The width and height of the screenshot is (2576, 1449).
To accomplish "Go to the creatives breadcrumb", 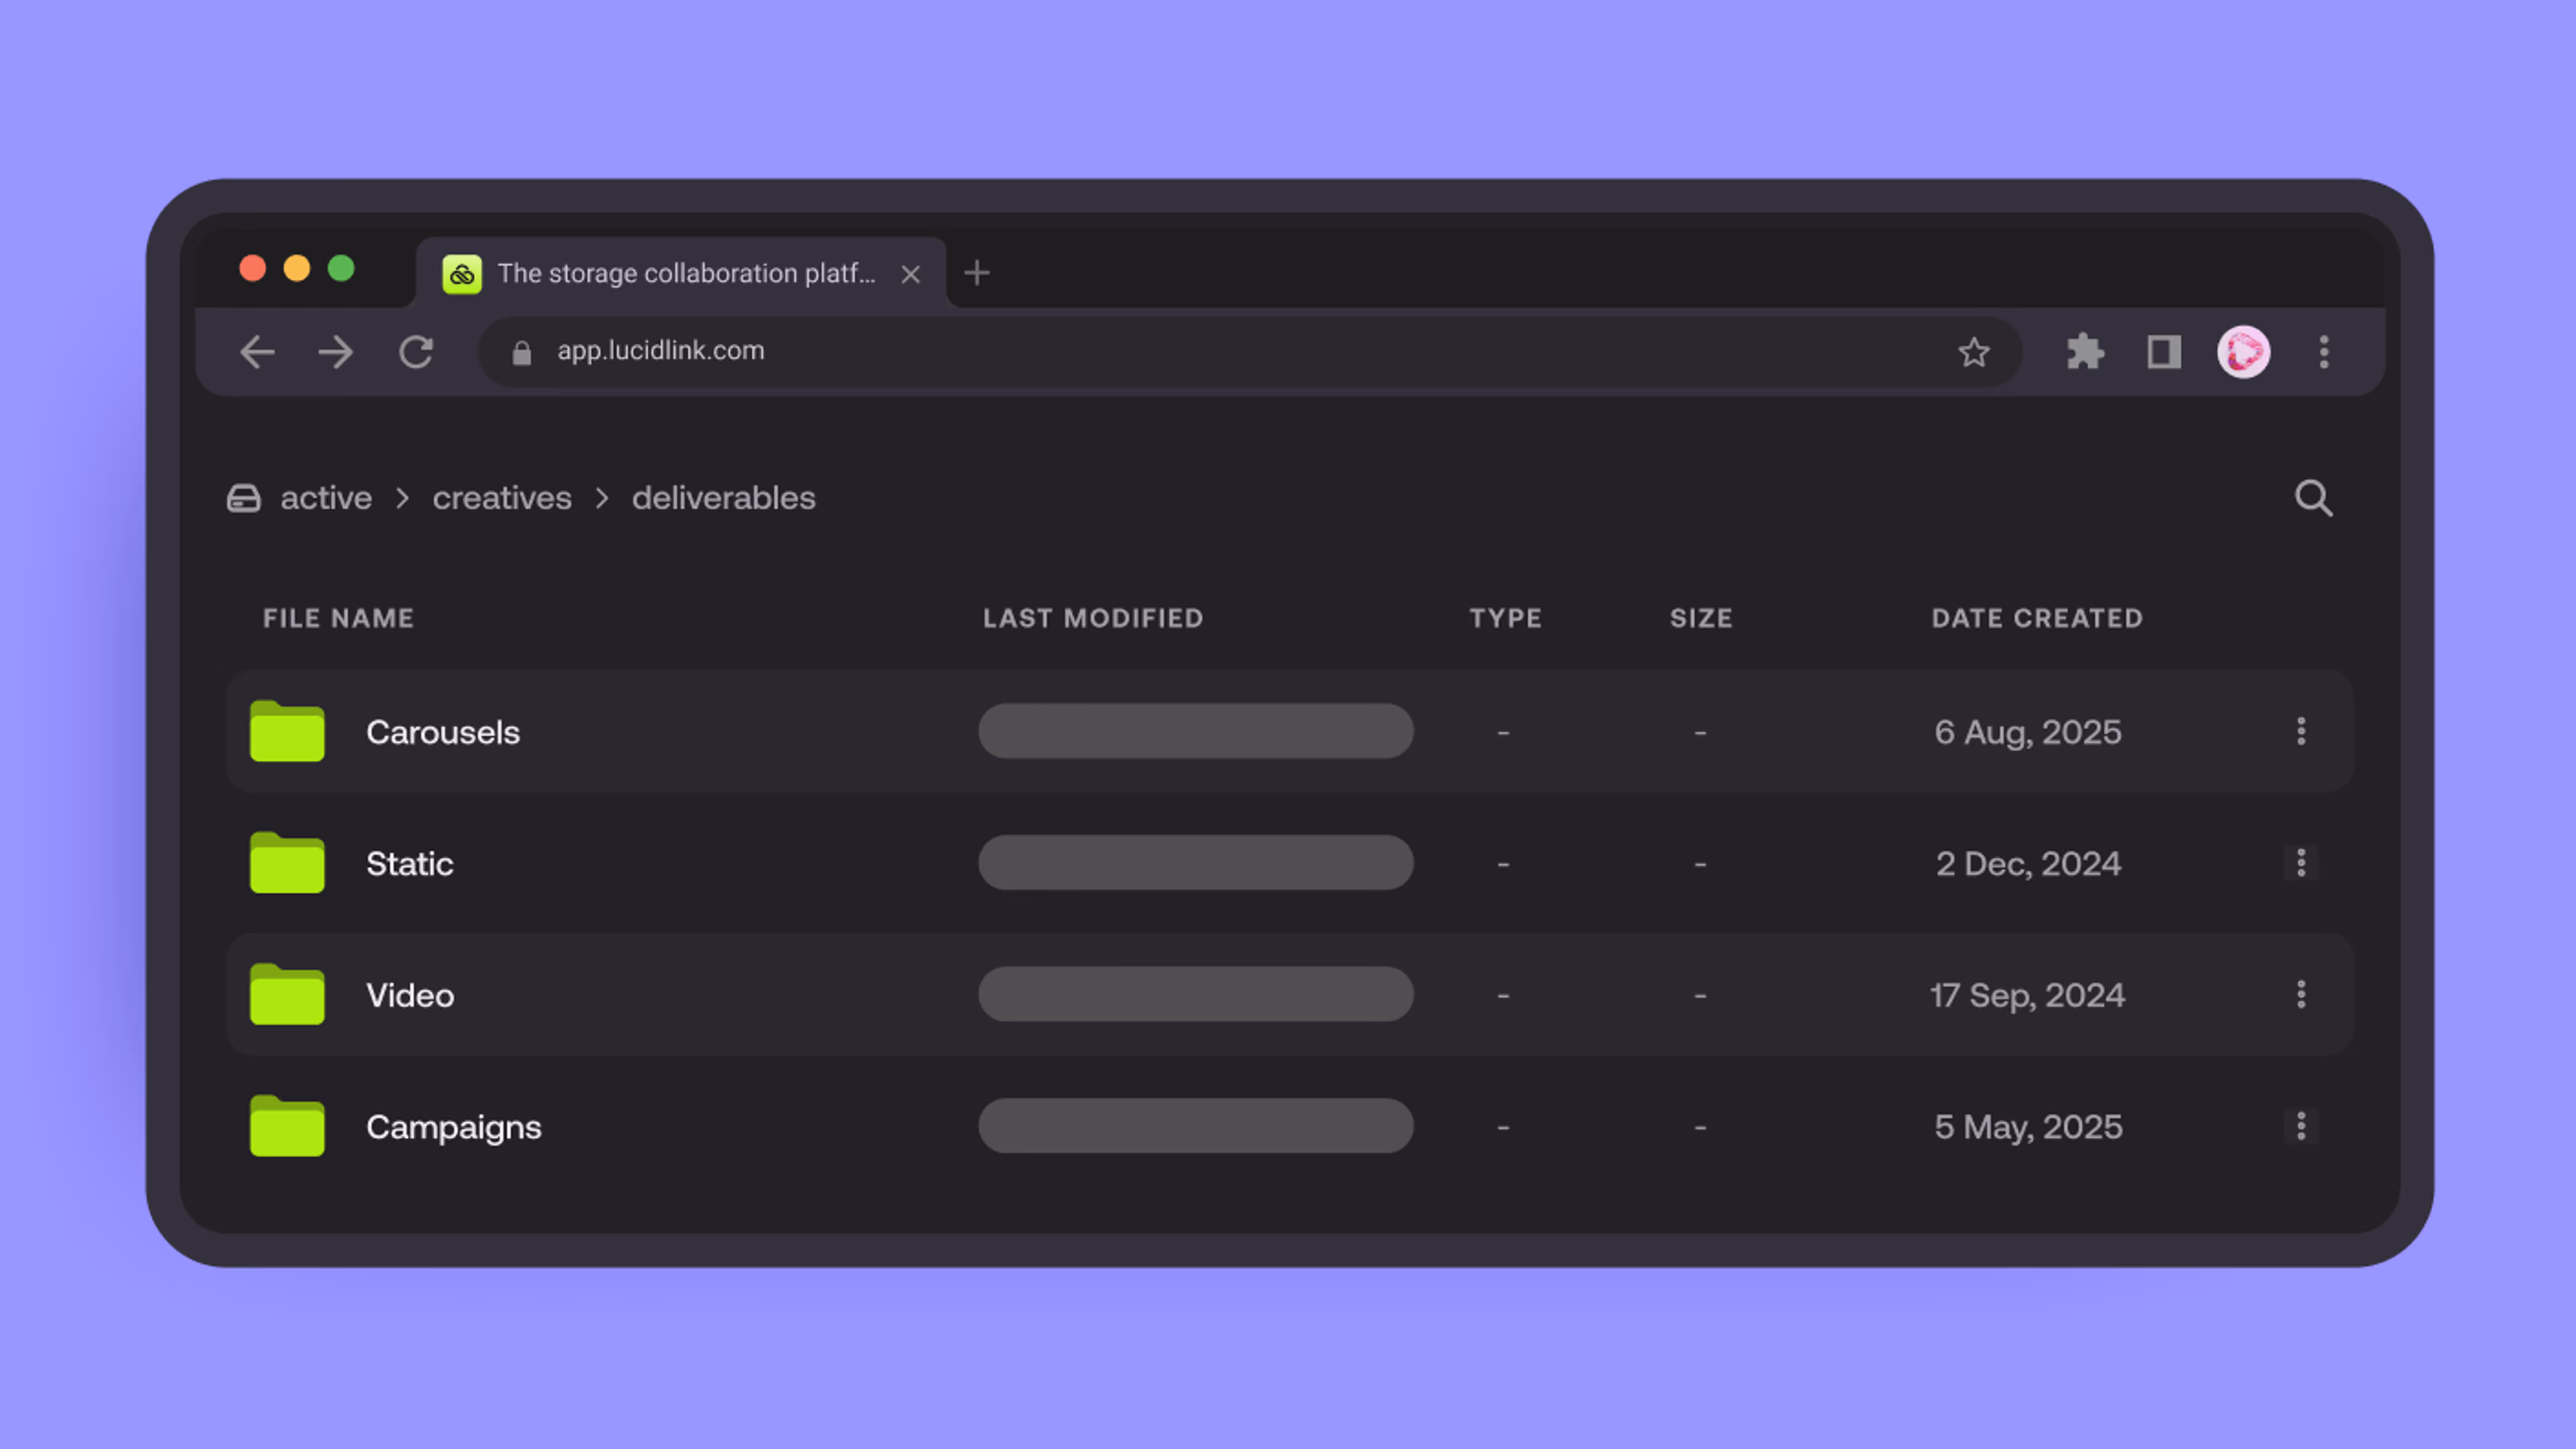I will click(x=501, y=498).
